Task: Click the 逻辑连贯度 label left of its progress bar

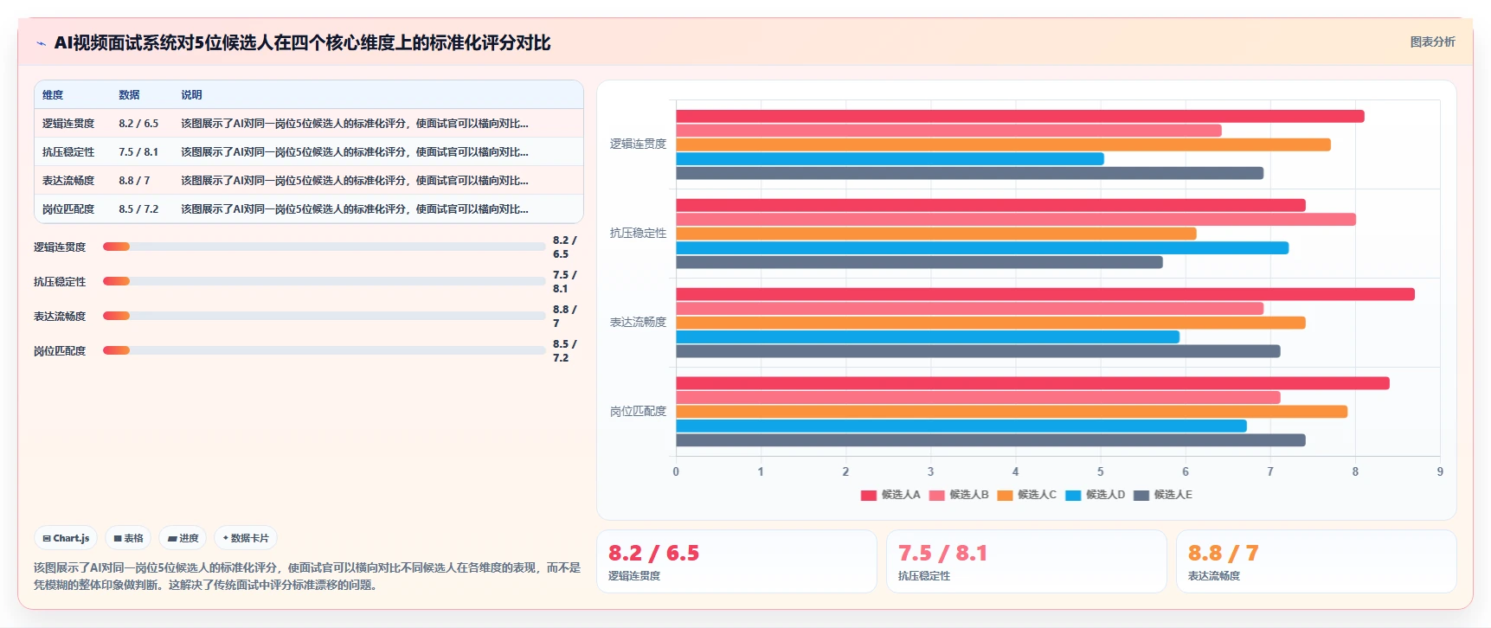Action: click(60, 247)
